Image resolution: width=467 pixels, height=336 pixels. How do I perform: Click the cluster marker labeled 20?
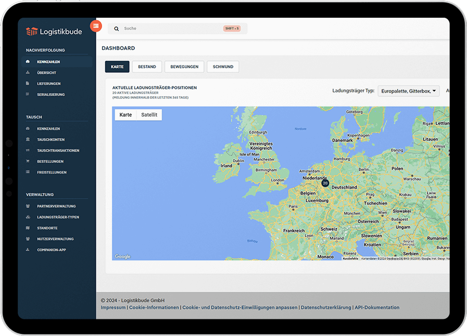click(325, 183)
